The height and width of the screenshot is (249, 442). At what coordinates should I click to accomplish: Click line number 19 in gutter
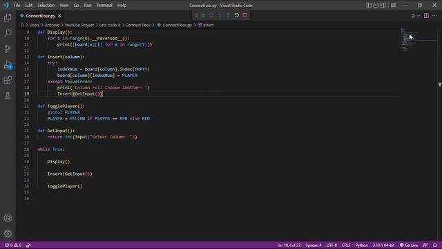(26, 94)
